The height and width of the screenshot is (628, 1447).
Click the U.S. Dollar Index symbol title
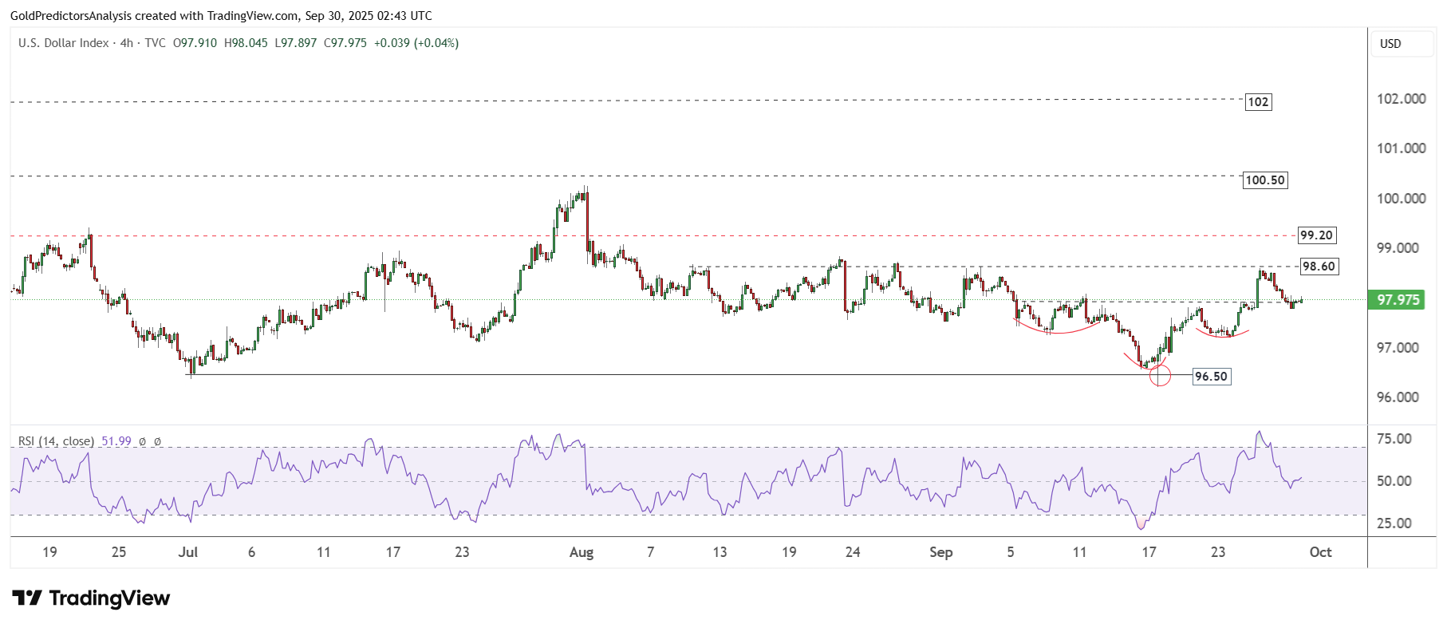point(63,43)
